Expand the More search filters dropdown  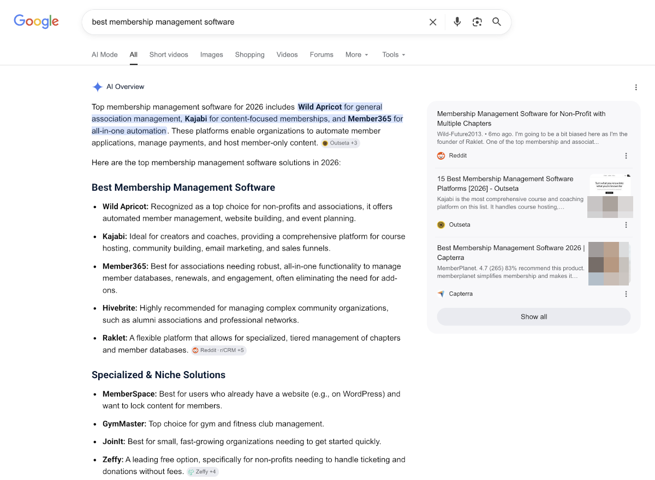coord(357,54)
